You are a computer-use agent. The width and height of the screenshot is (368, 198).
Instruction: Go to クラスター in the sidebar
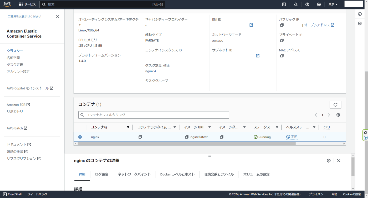click(15, 51)
